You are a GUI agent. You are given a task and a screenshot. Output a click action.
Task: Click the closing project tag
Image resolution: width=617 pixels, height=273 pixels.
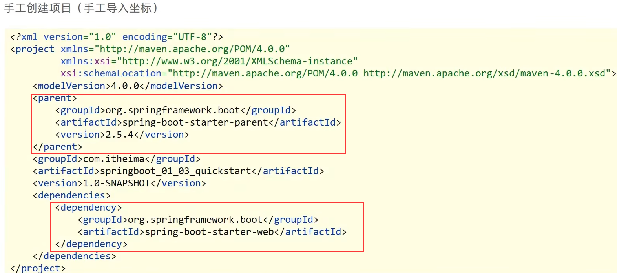(x=38, y=268)
